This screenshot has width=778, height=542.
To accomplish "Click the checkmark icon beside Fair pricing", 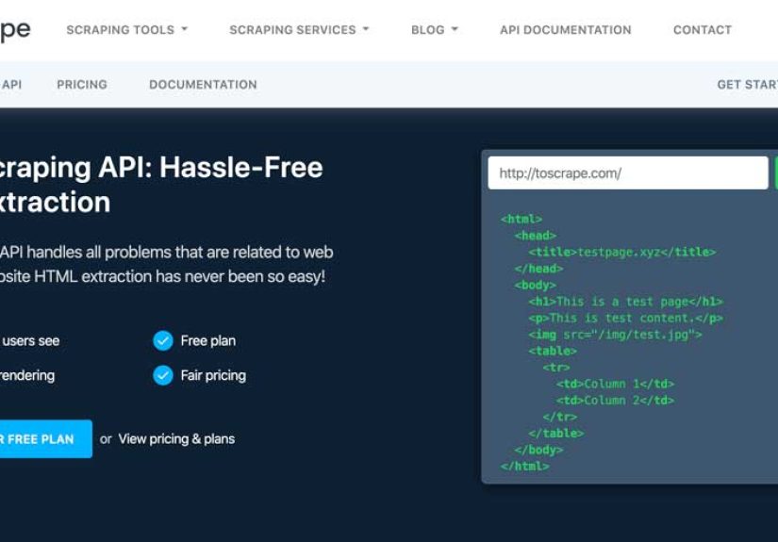I will pyautogui.click(x=163, y=375).
